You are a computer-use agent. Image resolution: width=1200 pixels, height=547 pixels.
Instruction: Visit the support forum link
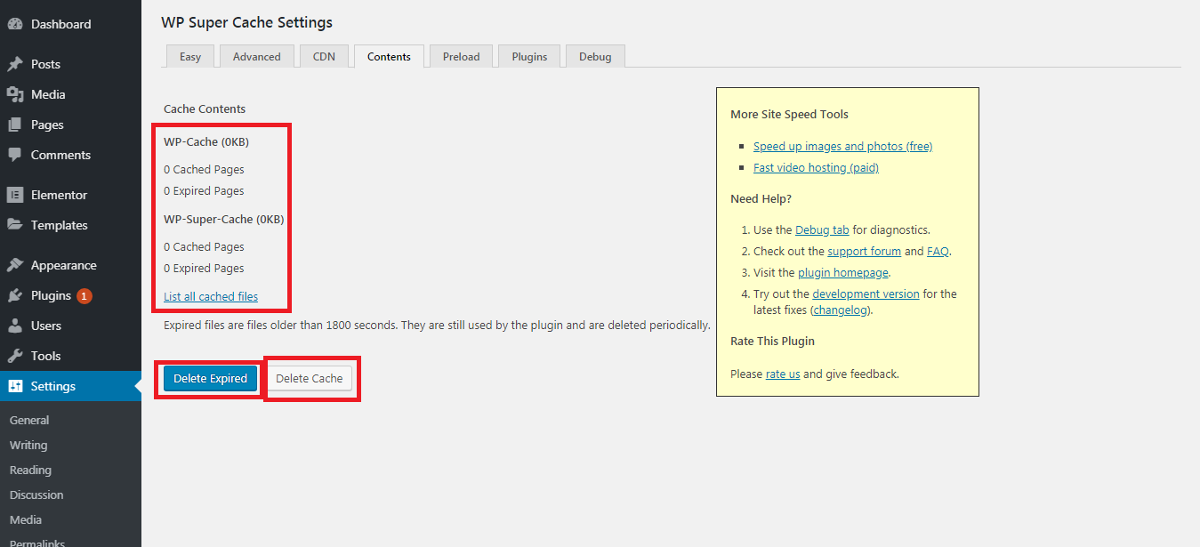[864, 251]
